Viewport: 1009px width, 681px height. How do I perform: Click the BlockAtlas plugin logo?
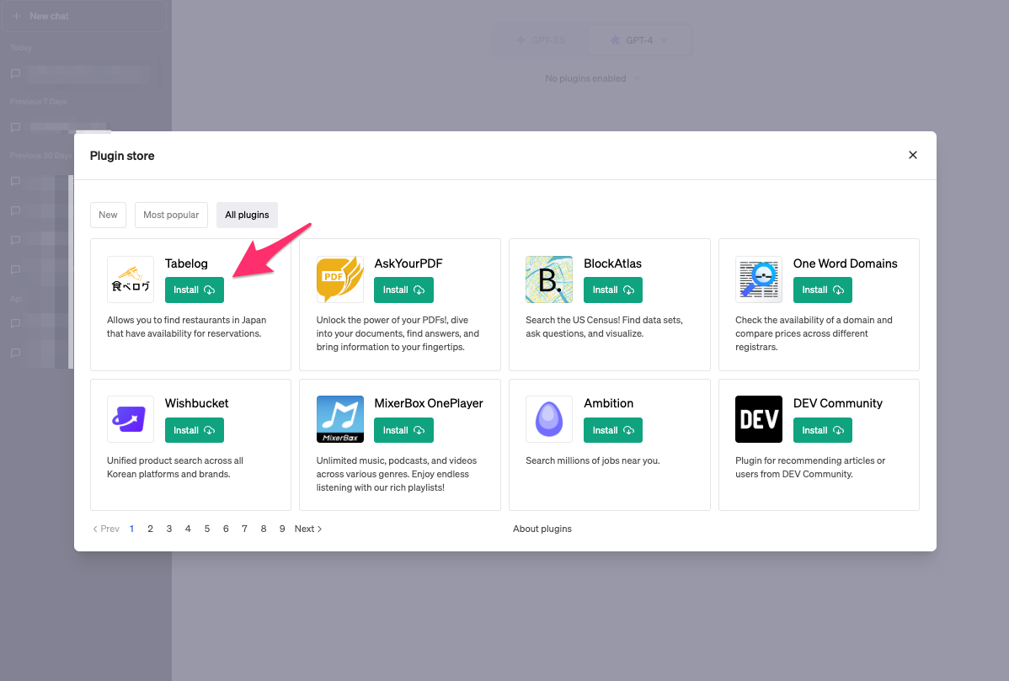coord(549,279)
